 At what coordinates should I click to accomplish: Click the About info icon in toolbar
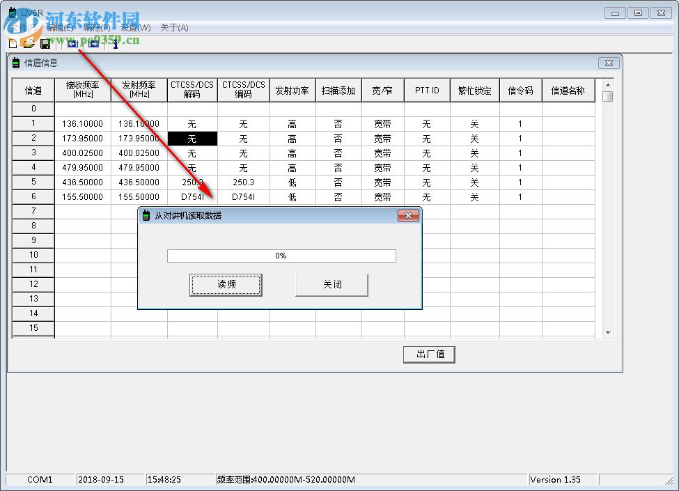click(x=115, y=43)
